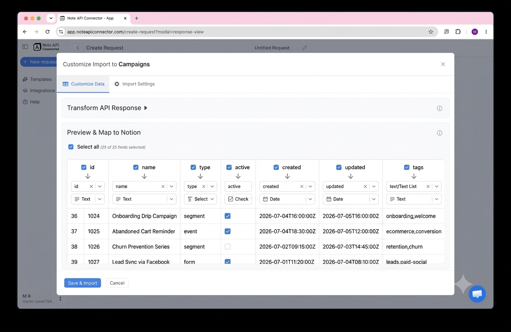Close the Note API Connector browser tab
This screenshot has width=511, height=332.
point(125,18)
